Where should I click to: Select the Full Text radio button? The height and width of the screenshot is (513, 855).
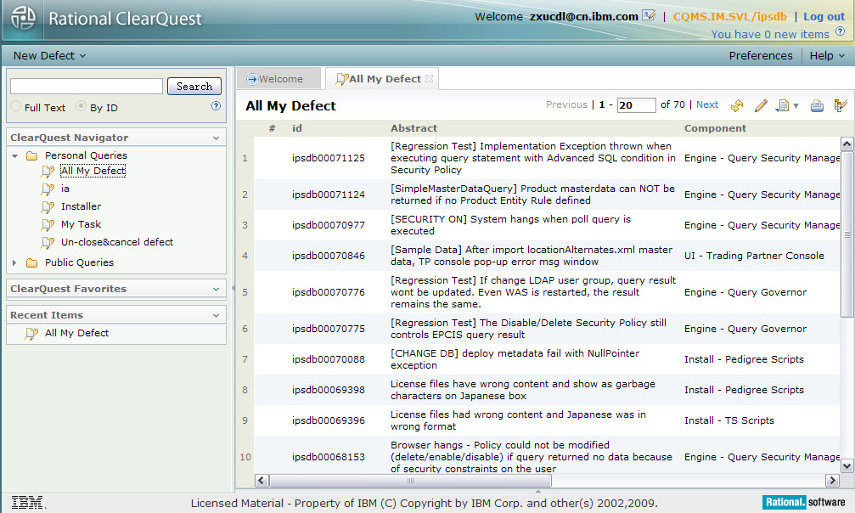click(16, 107)
